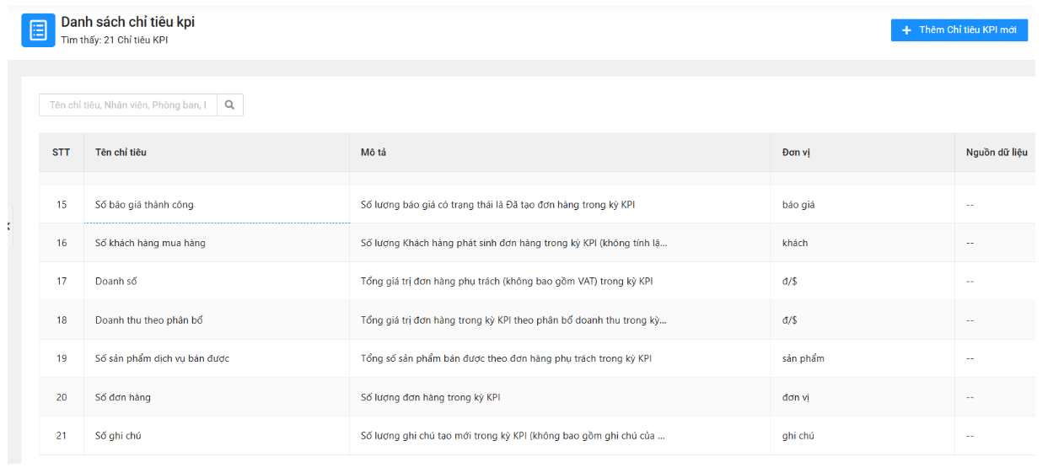Click the search magnifier icon button

[230, 105]
